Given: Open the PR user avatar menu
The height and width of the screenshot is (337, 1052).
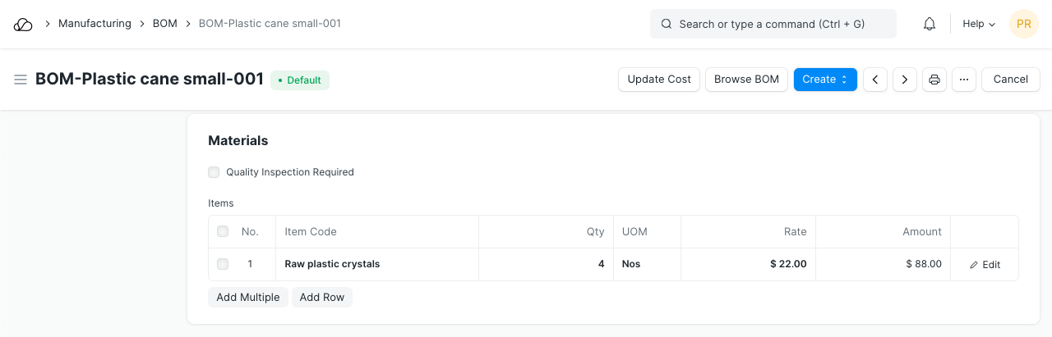Looking at the screenshot, I should click(x=1023, y=25).
